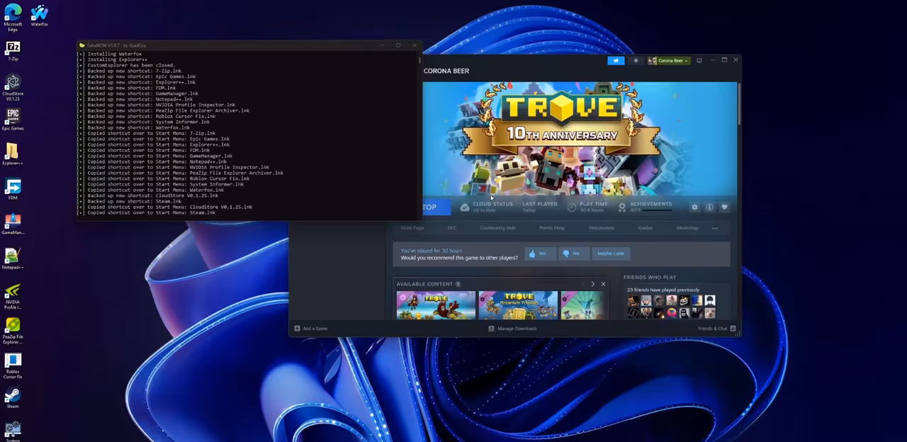Select the Explorer++ desktop icon
907x442 pixels.
(x=12, y=154)
